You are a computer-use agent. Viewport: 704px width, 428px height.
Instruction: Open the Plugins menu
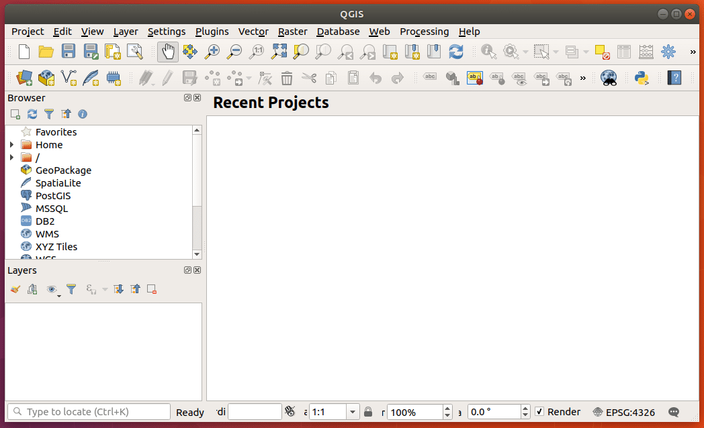tap(212, 32)
